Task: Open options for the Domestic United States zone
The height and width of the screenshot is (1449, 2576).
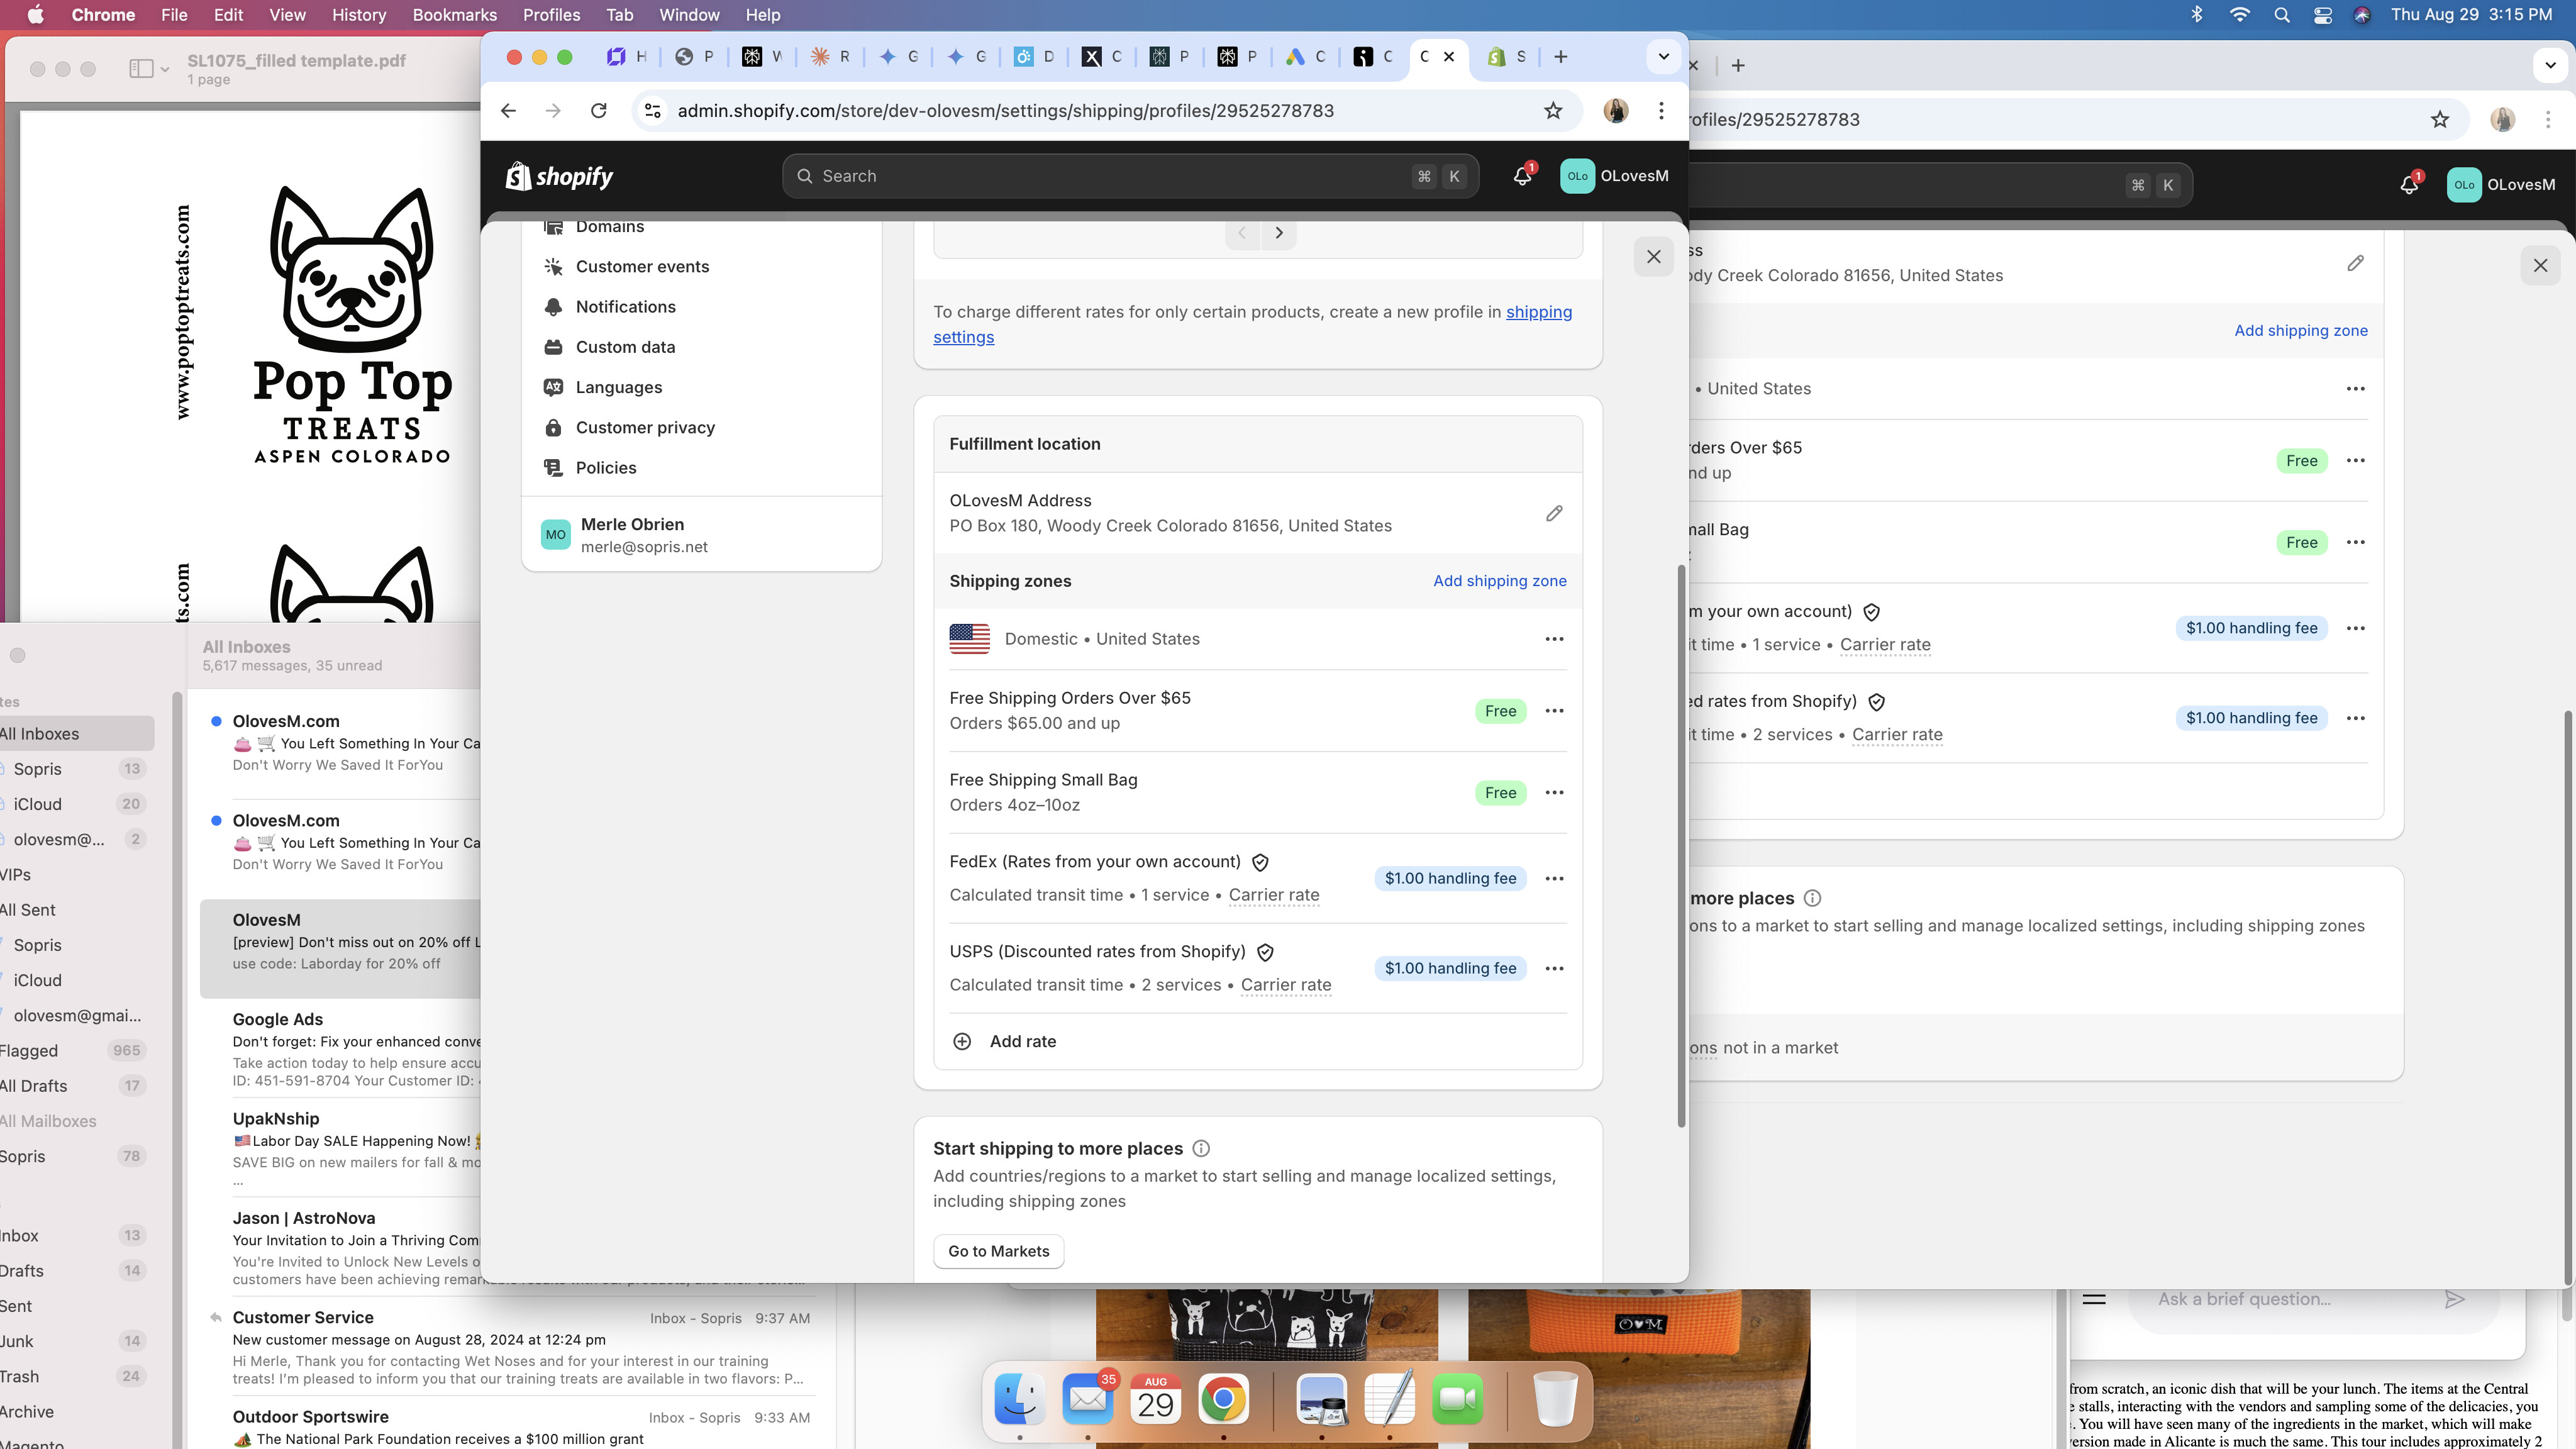Action: tap(1553, 639)
